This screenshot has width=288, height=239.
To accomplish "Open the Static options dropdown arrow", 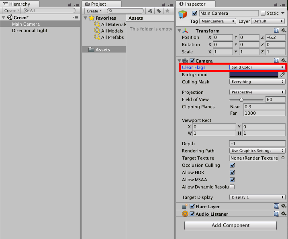I will pos(283,13).
